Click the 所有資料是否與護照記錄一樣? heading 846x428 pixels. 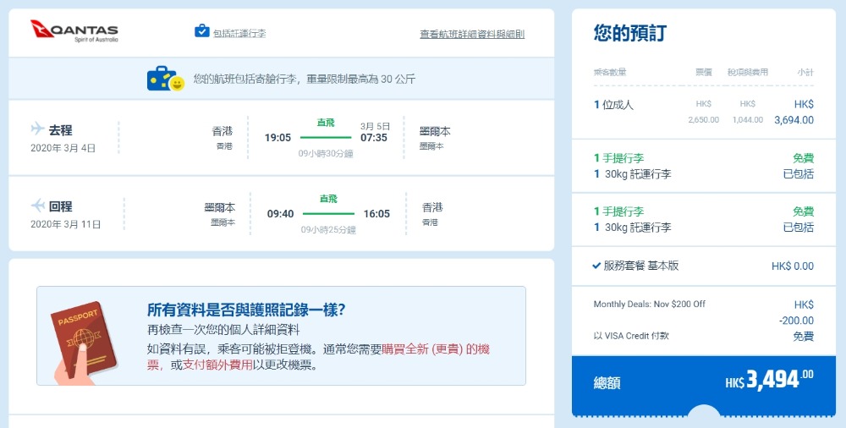[246, 310]
